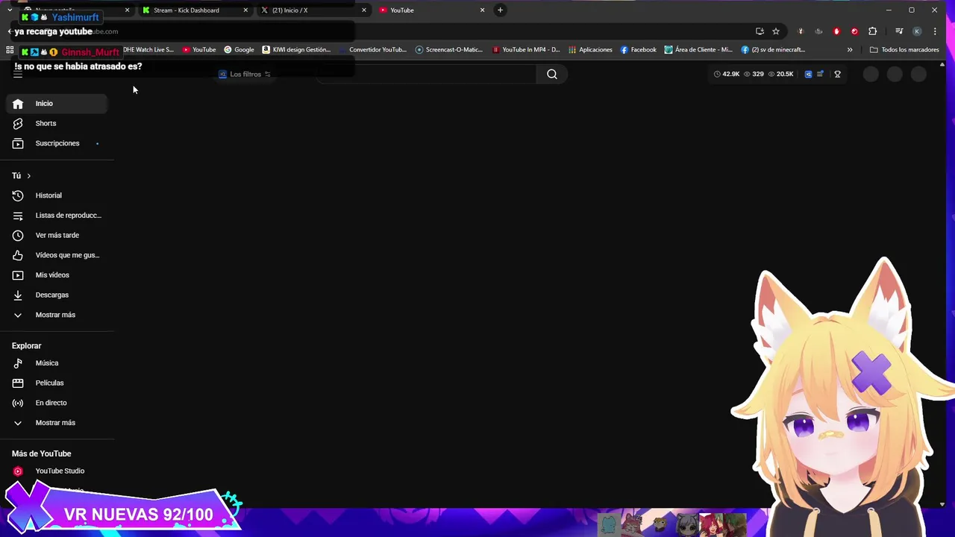Open the Facebook bookmark
Image resolution: width=955 pixels, height=537 pixels.
[639, 50]
